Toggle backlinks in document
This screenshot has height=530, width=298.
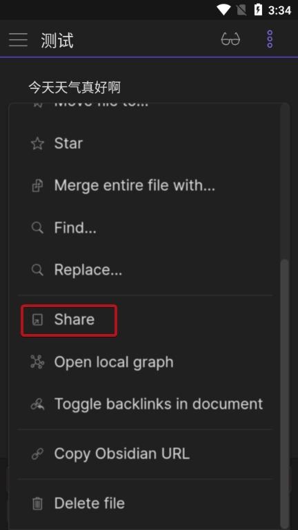145,404
